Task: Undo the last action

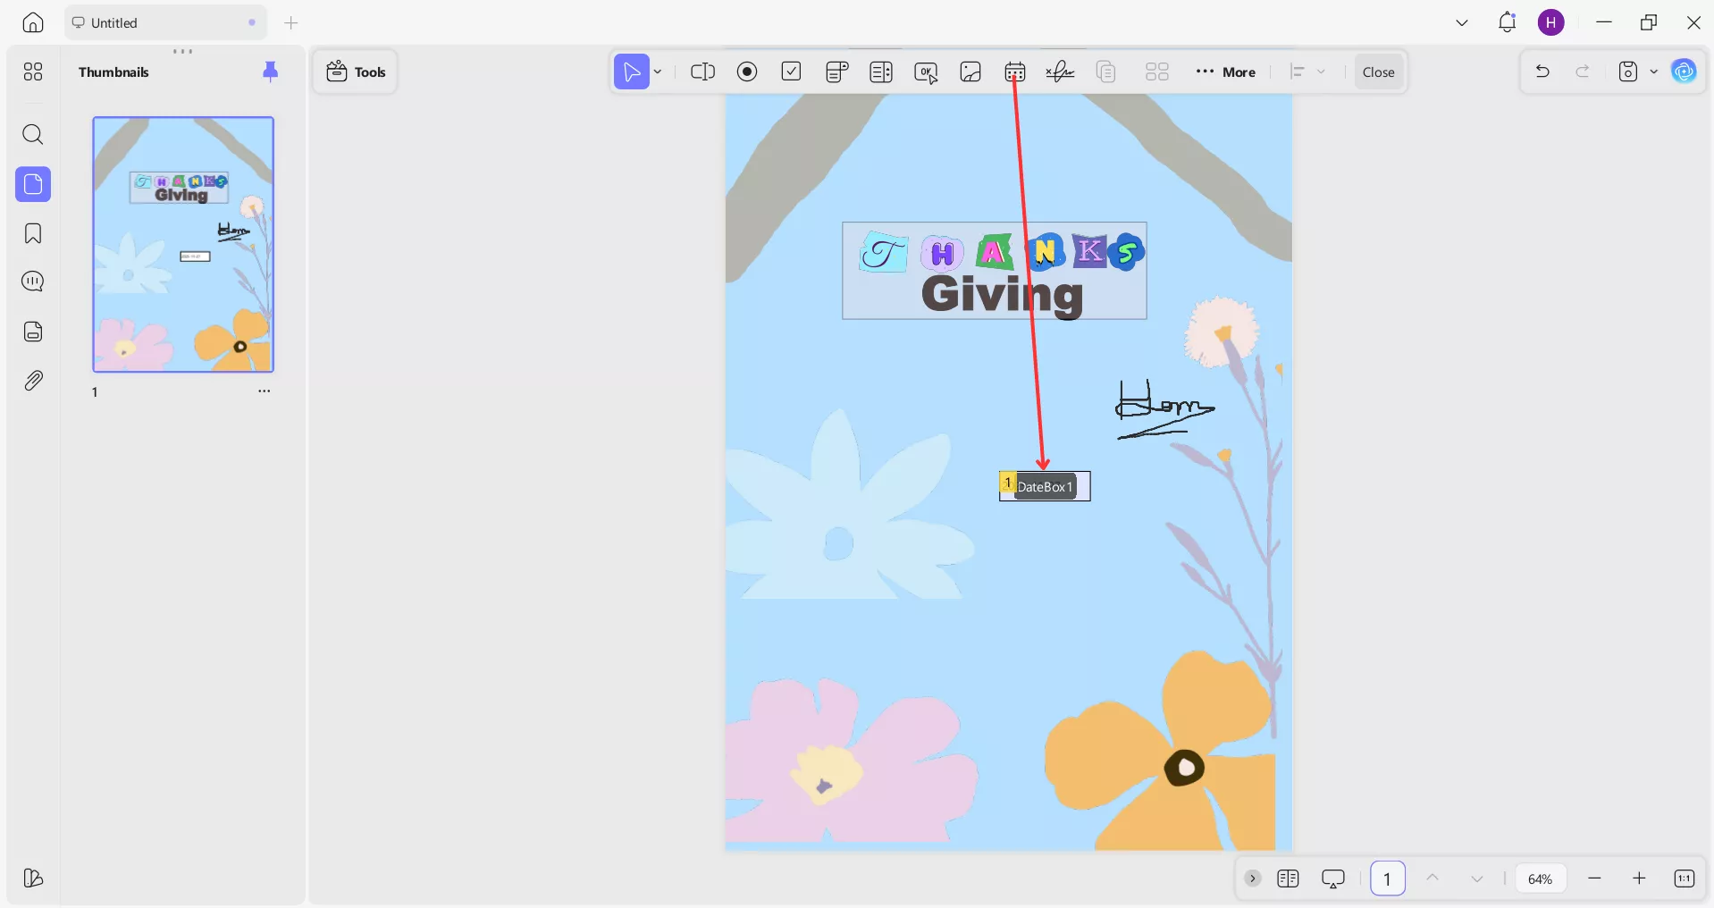Action: (1542, 71)
